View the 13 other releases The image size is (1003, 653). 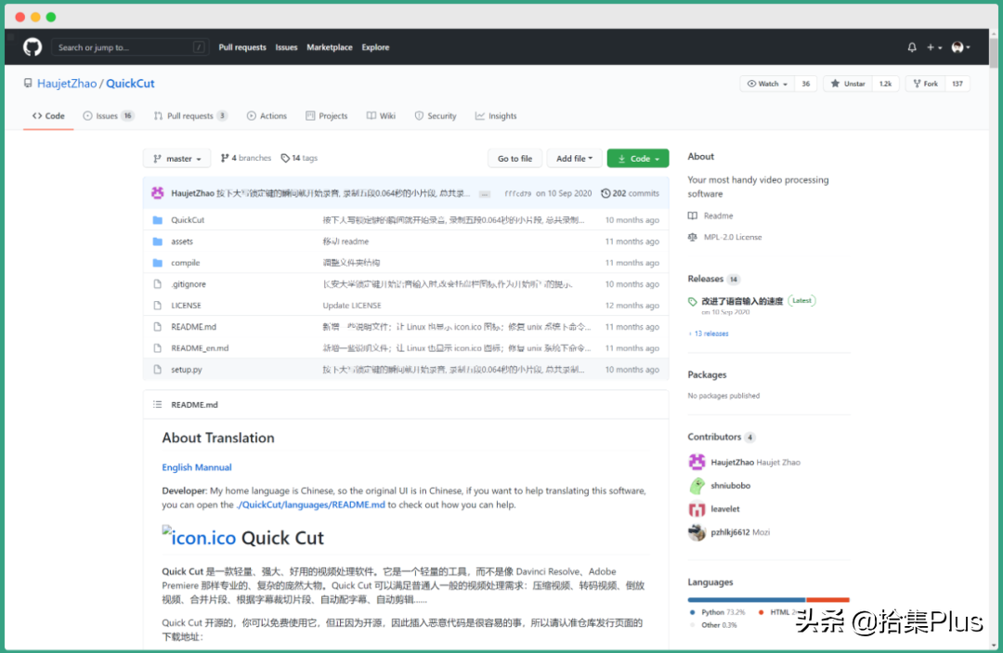tap(709, 333)
